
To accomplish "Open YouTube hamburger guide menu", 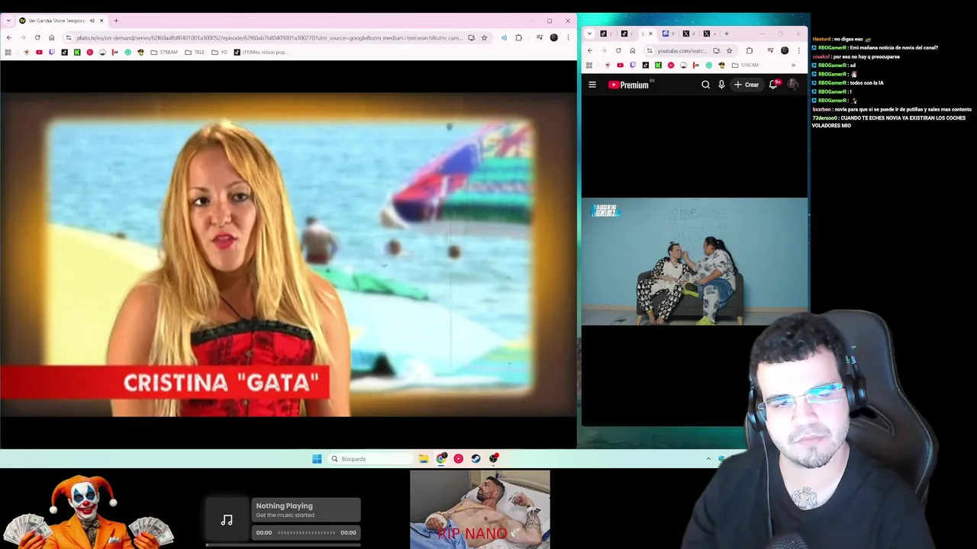I will [592, 85].
